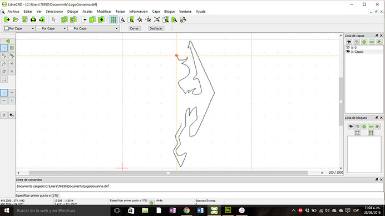Copy selection using the copy icon
The width and height of the screenshot is (385, 216).
point(92,19)
